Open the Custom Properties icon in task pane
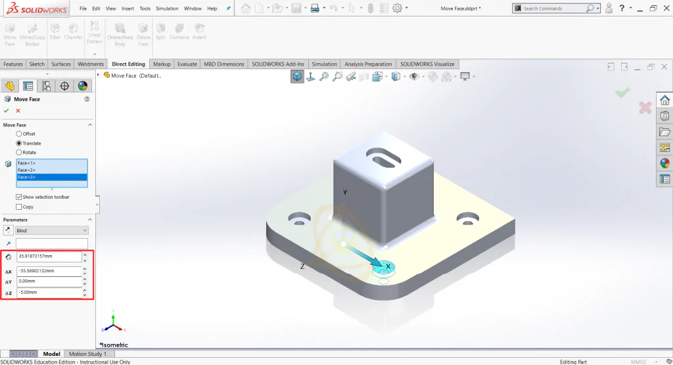This screenshot has height=365, width=673. pyautogui.click(x=665, y=179)
